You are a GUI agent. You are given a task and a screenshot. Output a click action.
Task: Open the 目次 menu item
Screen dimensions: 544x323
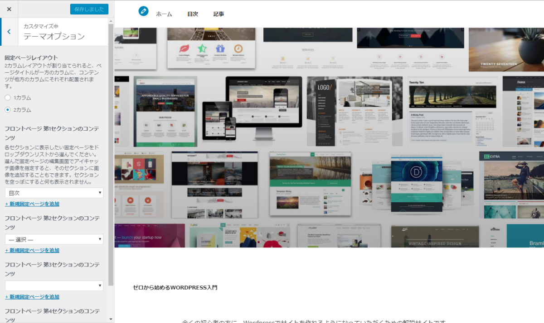point(193,14)
